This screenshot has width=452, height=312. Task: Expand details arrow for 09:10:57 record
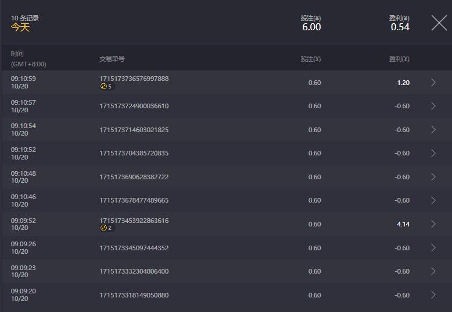[x=433, y=106]
